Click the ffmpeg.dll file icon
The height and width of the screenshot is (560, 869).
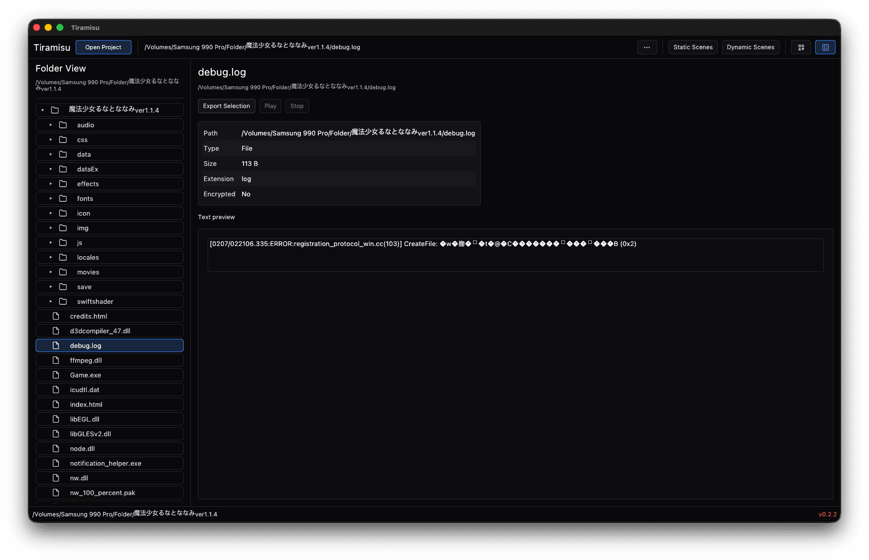(56, 360)
